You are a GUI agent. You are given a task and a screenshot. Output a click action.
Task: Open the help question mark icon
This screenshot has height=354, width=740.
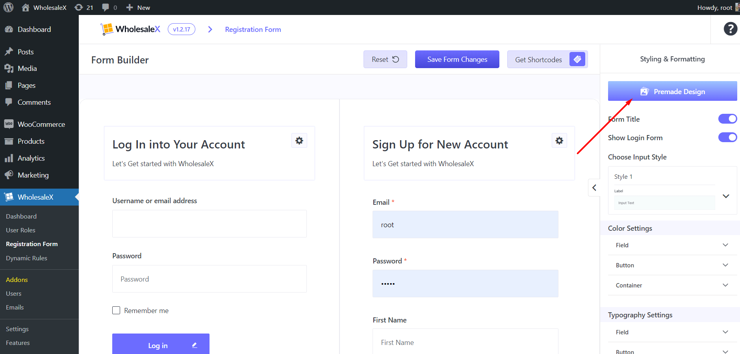tap(730, 29)
